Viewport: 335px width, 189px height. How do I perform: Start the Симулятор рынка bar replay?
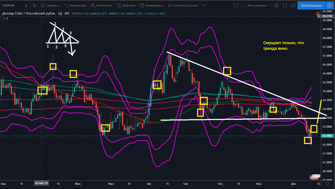tap(182, 5)
